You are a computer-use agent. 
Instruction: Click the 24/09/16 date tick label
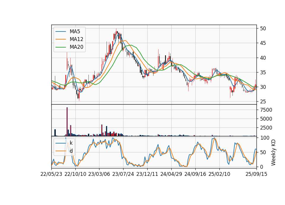click(195, 174)
